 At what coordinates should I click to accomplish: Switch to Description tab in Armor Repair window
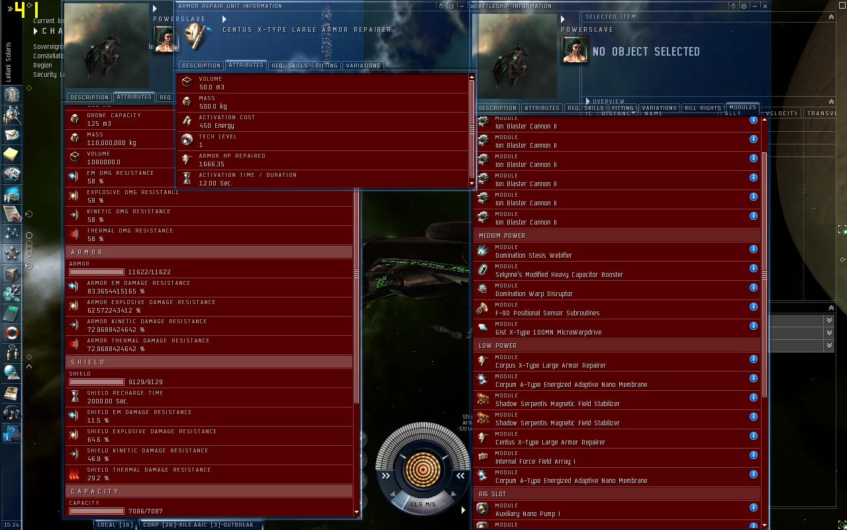pyautogui.click(x=201, y=66)
